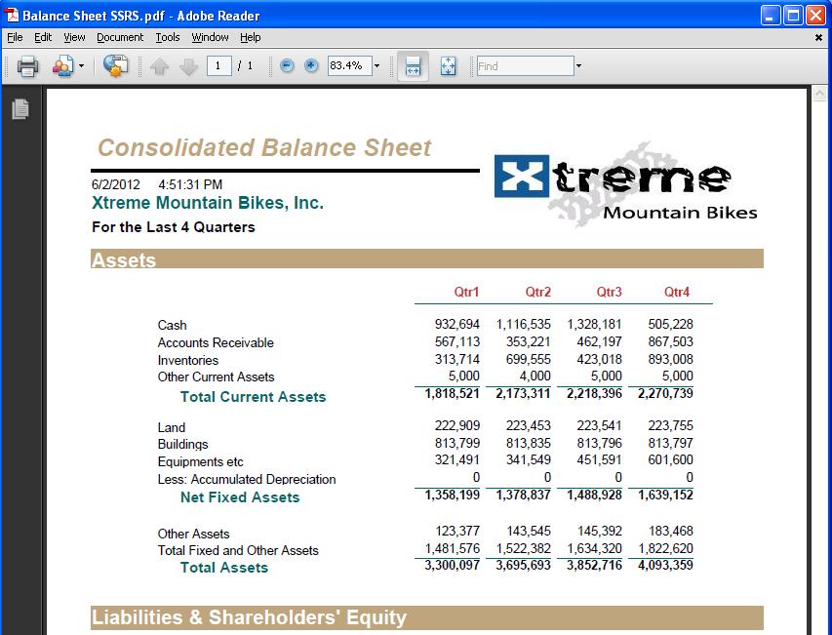
Task: Go to the previous page with the up arrow
Action: [x=159, y=67]
